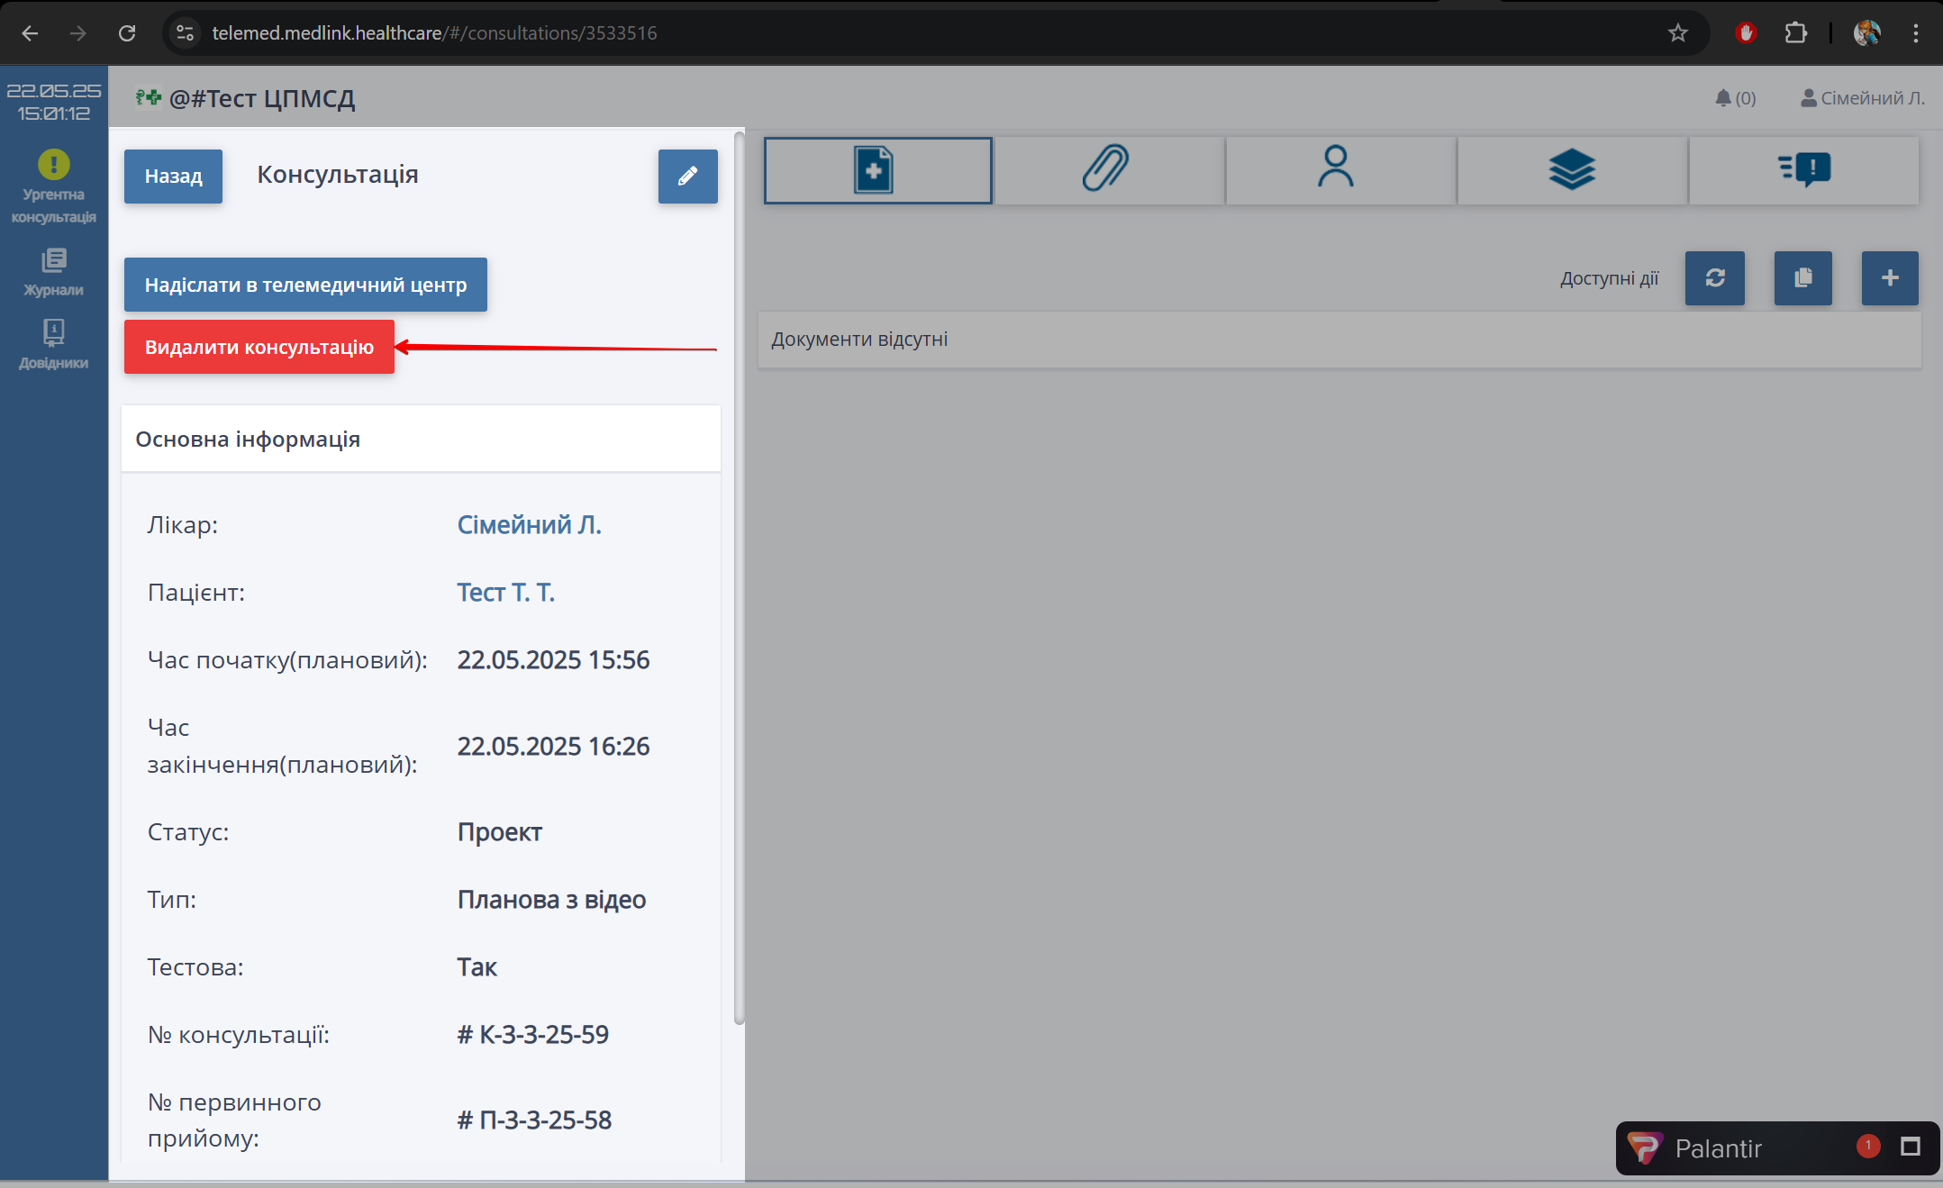Open the Сімейний Л. user menu
Viewport: 1943px width, 1188px height.
[1863, 98]
